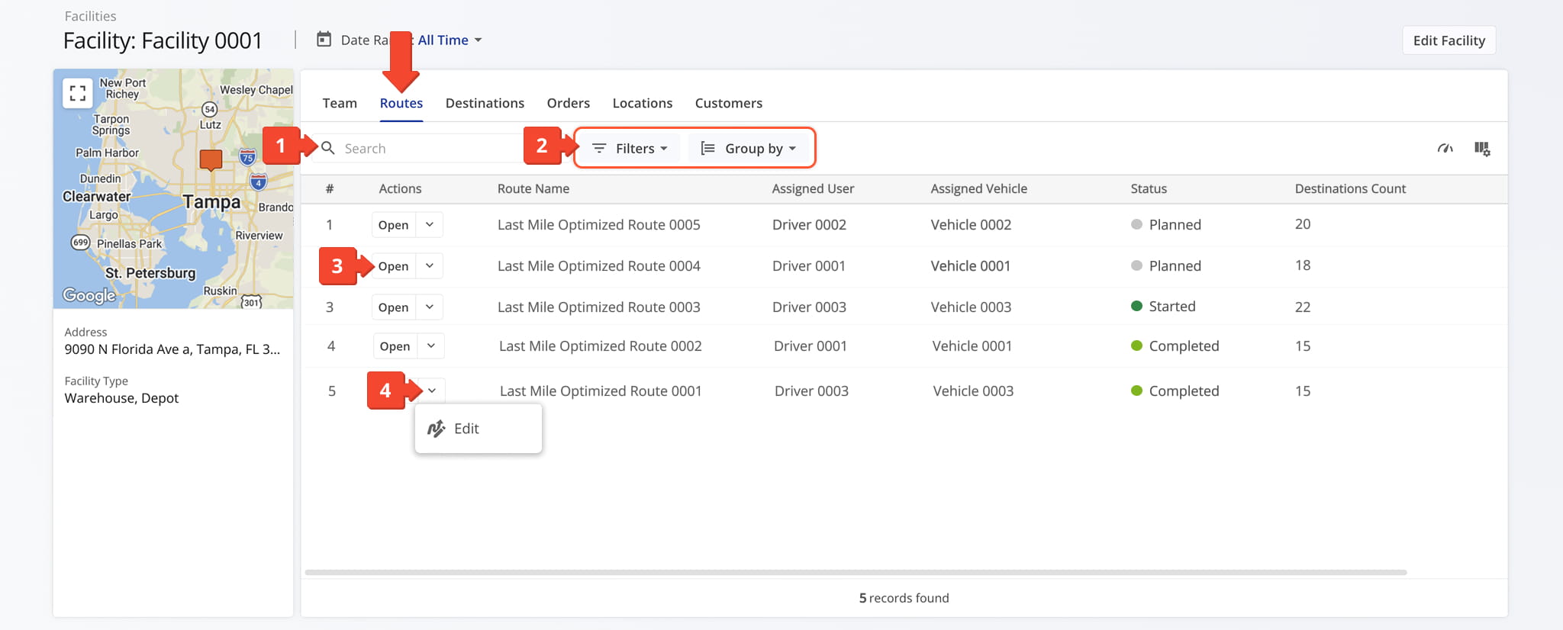
Task: Go to the Customers tab
Action: [x=728, y=103]
